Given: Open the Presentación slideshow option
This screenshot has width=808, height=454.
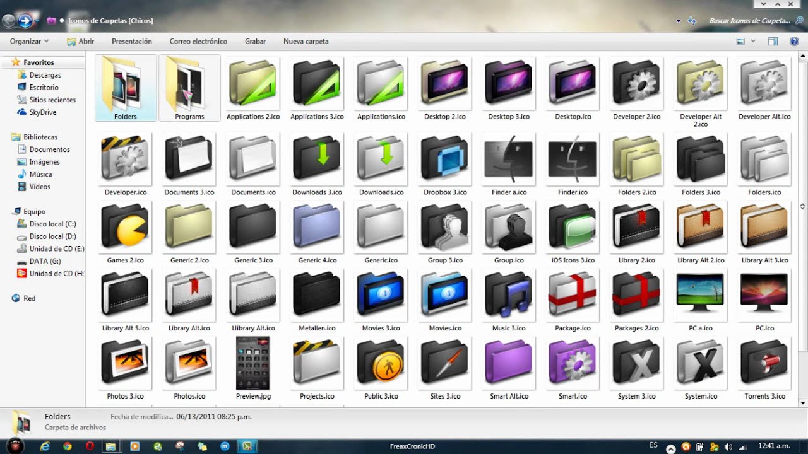Looking at the screenshot, I should 132,41.
